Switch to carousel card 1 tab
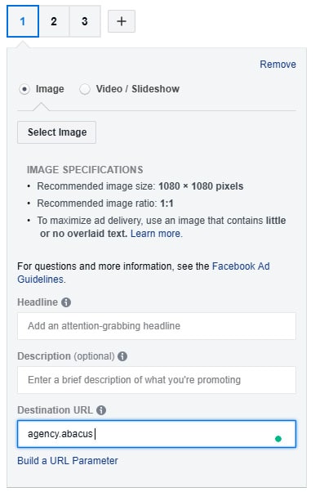The height and width of the screenshot is (492, 315). click(23, 21)
